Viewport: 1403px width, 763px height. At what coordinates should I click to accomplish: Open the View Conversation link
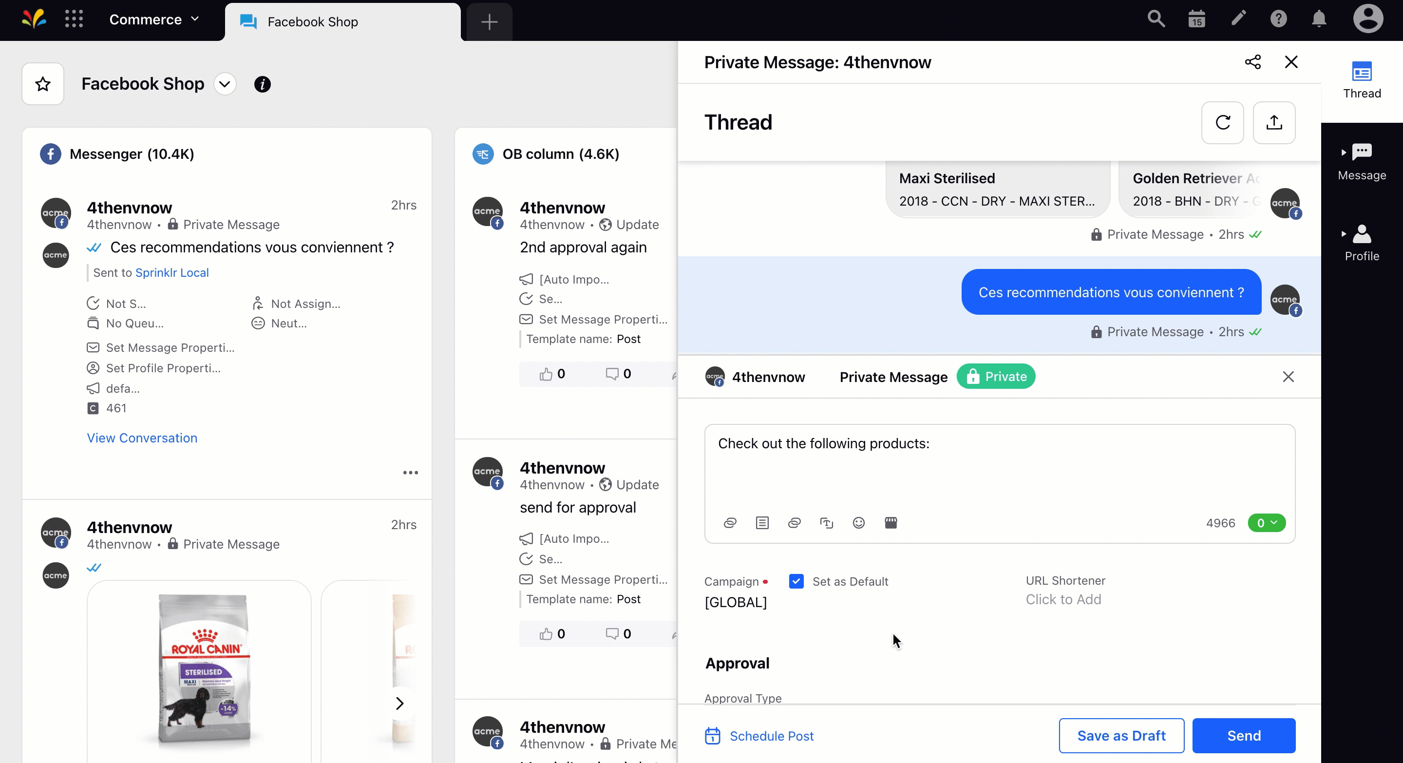[142, 438]
